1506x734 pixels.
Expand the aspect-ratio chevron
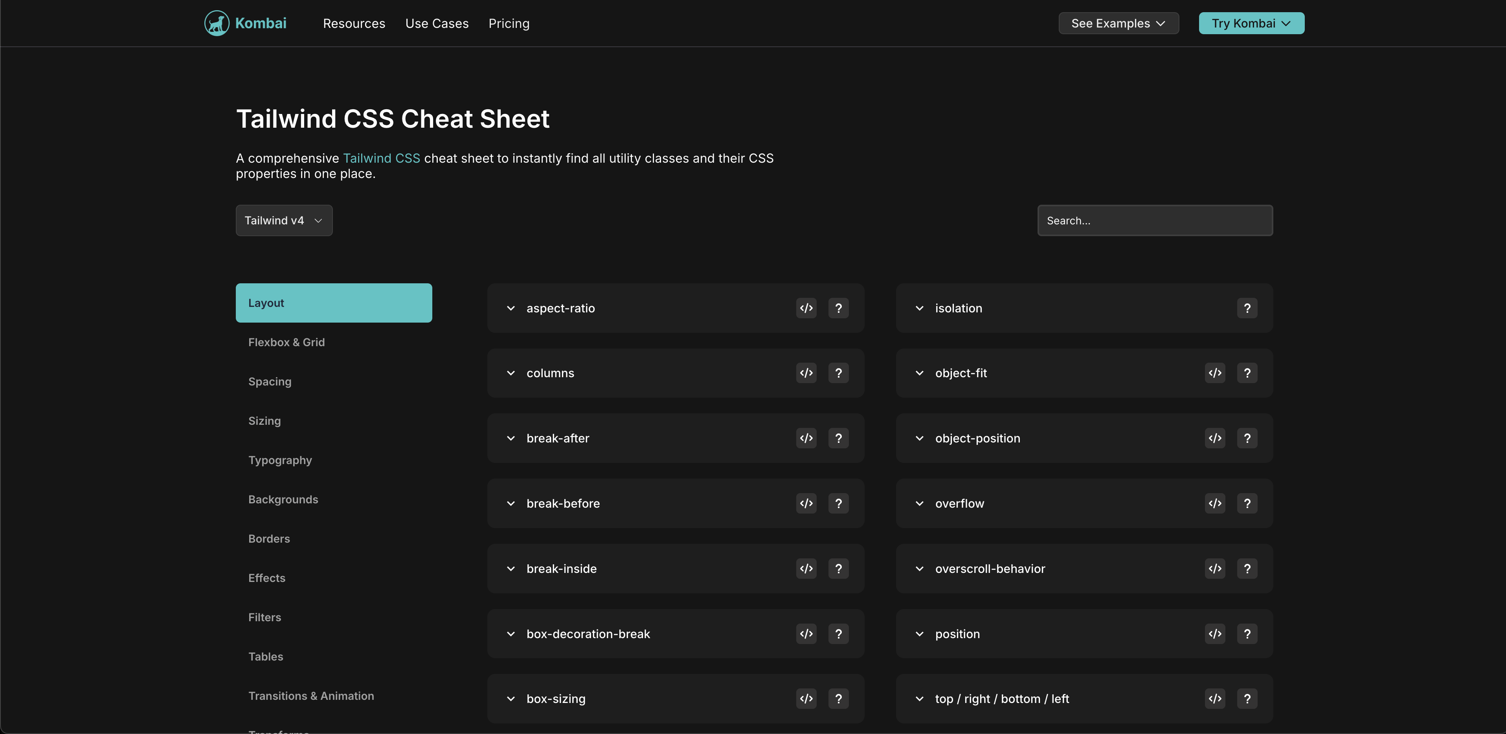pyautogui.click(x=511, y=308)
